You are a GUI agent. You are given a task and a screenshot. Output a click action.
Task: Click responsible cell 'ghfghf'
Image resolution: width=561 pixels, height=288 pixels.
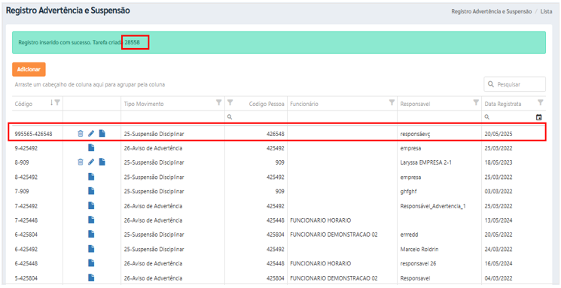408,192
